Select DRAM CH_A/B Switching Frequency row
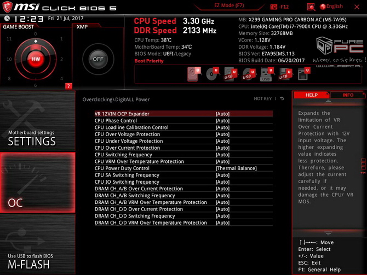The width and height of the screenshot is (367, 275). pos(184,195)
